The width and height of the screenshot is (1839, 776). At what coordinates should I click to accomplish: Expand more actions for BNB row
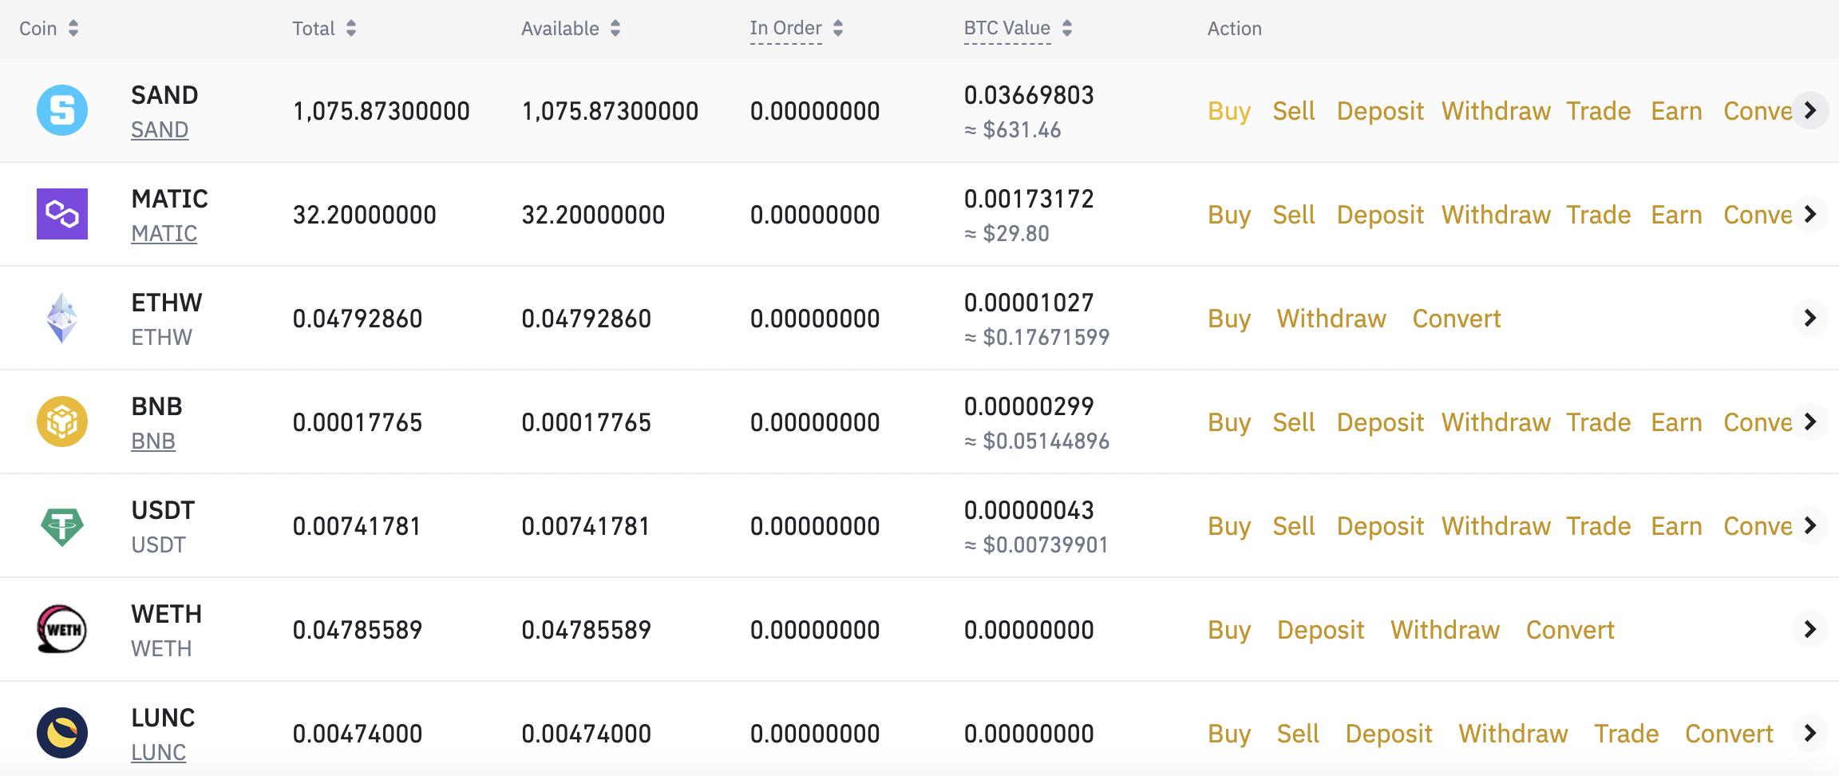(x=1810, y=422)
